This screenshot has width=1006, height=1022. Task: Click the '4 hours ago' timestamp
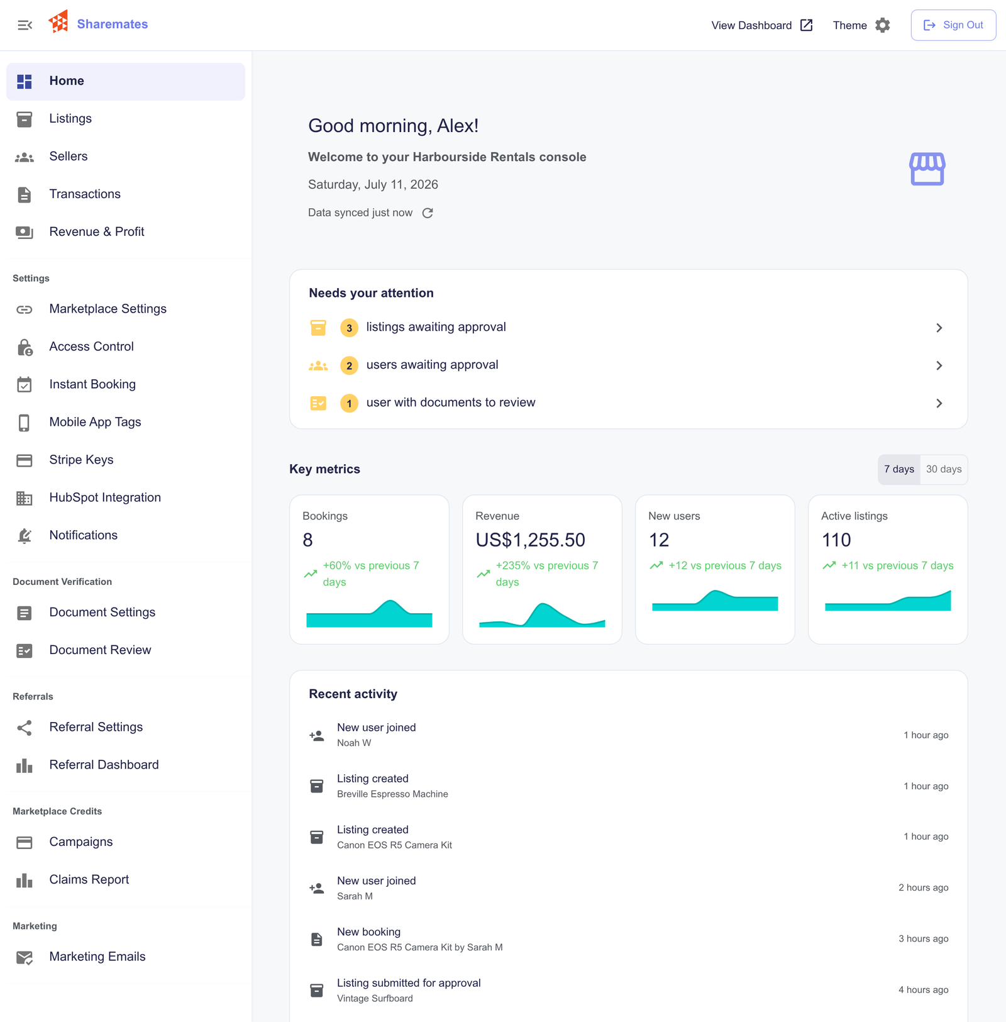pos(923,990)
